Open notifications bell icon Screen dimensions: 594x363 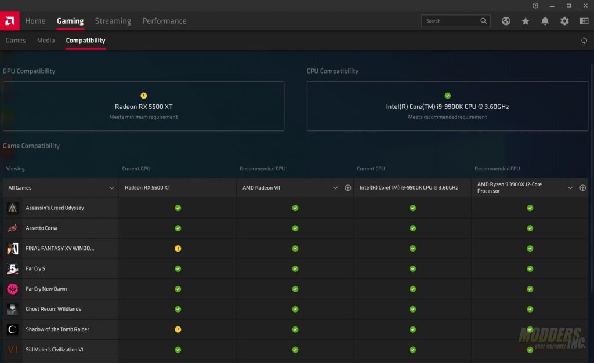545,21
